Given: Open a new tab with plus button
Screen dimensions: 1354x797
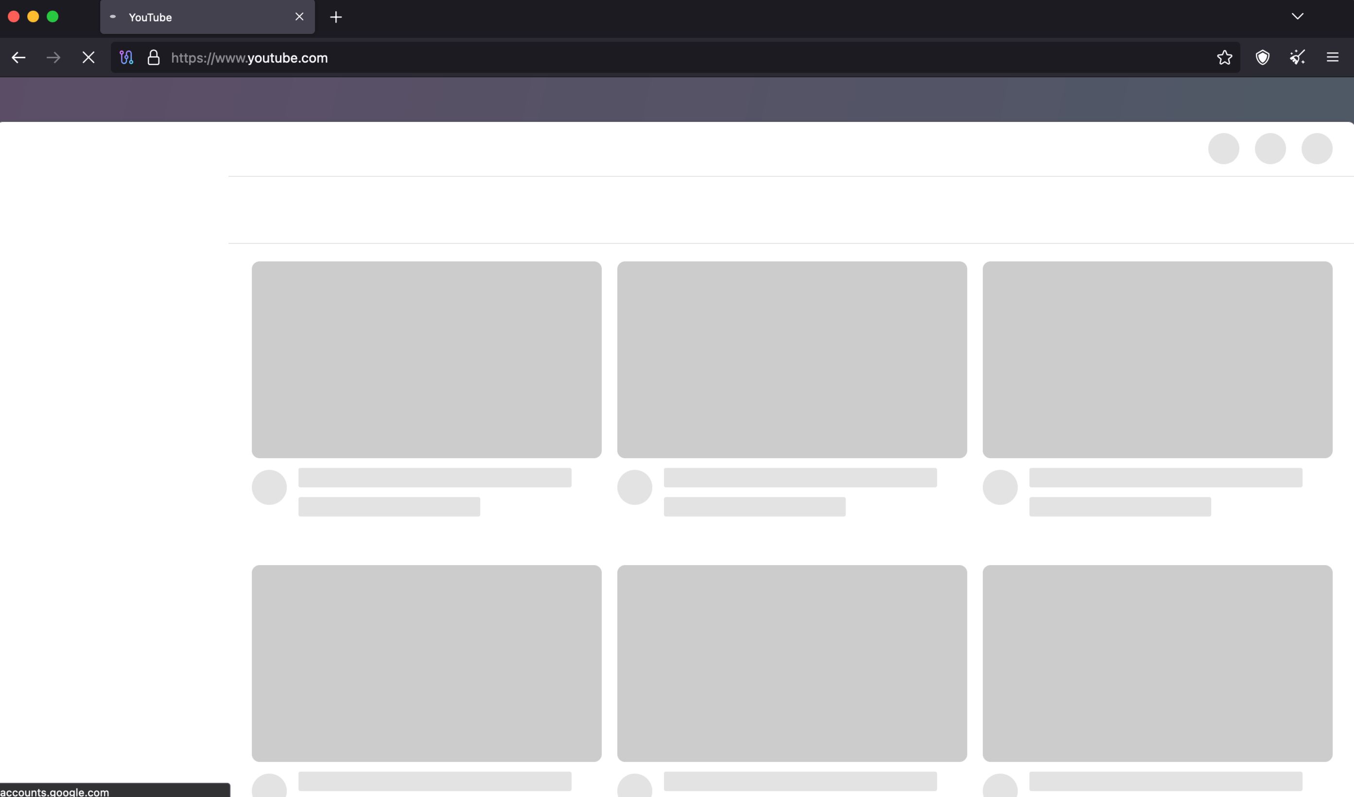Looking at the screenshot, I should (x=336, y=17).
